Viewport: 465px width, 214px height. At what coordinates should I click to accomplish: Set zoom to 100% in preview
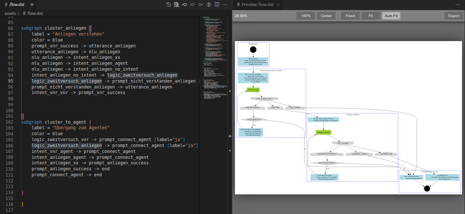(x=306, y=16)
